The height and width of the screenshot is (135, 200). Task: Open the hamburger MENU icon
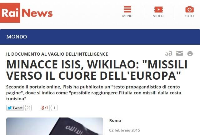coord(127,9)
